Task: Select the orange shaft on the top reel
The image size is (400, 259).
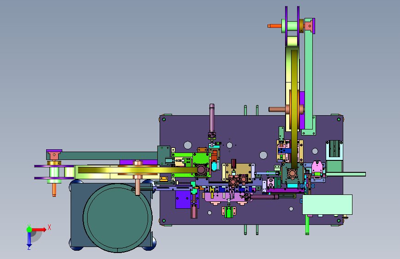Action: click(275, 26)
